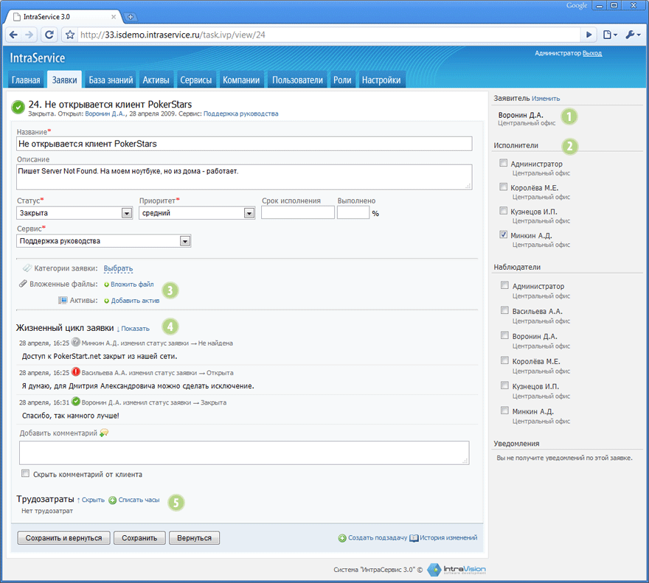This screenshot has width=649, height=583.
Task: Open the Роли tab
Action: tap(342, 80)
